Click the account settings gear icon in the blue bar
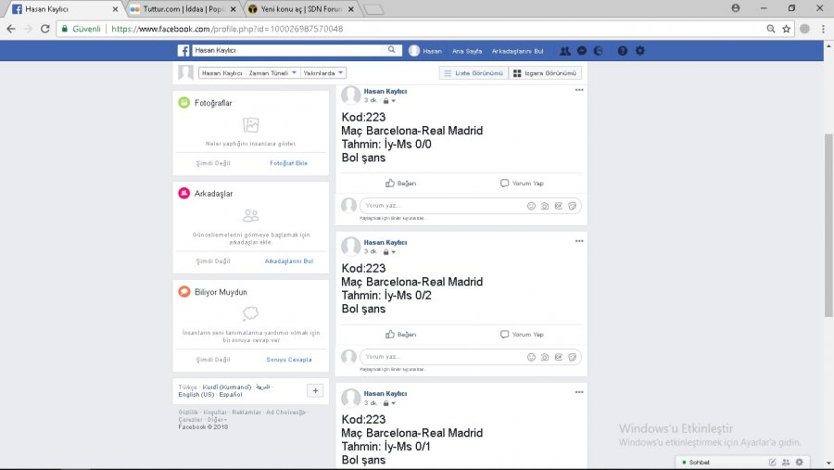Image resolution: width=834 pixels, height=470 pixels. (639, 51)
